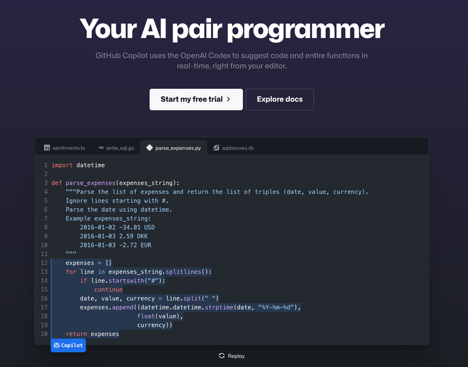Open the sentiments.ts tab
Viewport: 468px width, 367px height.
pyautogui.click(x=65, y=148)
